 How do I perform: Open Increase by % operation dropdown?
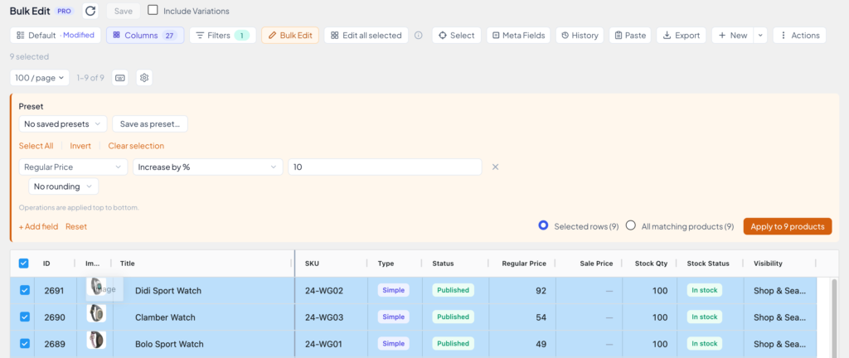(208, 167)
